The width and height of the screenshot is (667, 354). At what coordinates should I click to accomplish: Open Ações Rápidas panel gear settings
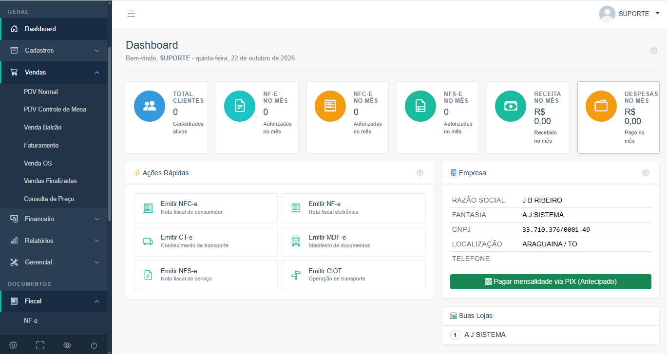pos(420,173)
